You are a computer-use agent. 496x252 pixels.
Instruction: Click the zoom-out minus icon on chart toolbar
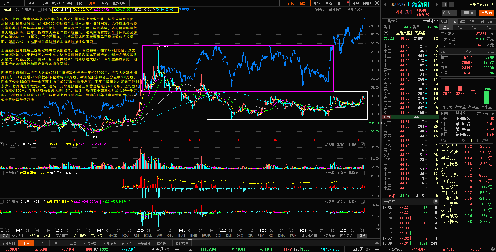point(282,3)
